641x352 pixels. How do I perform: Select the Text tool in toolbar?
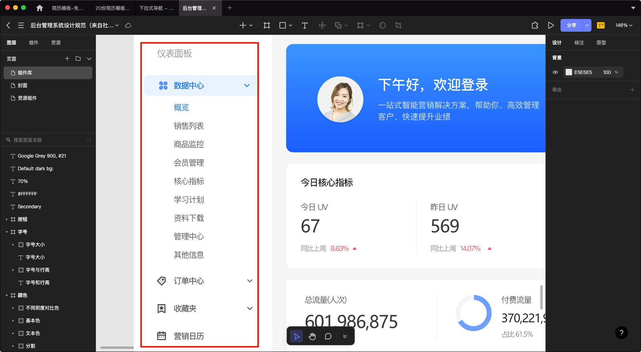[304, 25]
